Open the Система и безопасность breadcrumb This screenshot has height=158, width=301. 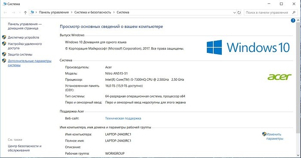(x=93, y=12)
